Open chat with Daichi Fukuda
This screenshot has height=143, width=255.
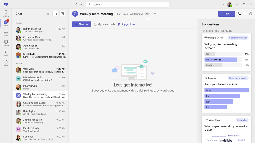(40, 129)
